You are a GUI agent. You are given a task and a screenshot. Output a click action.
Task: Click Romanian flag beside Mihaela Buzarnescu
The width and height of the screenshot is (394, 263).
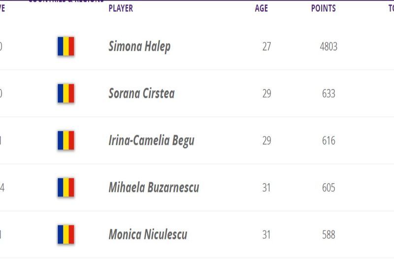66,187
